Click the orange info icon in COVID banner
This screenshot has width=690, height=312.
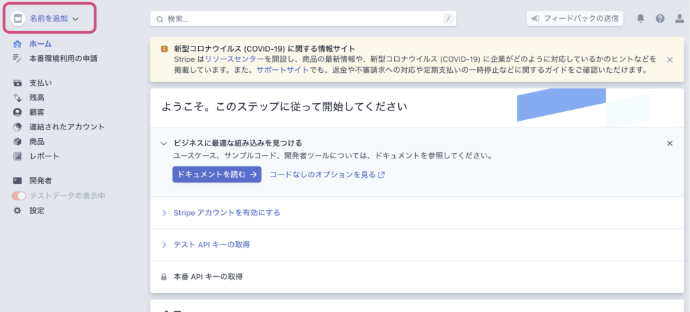click(x=164, y=49)
